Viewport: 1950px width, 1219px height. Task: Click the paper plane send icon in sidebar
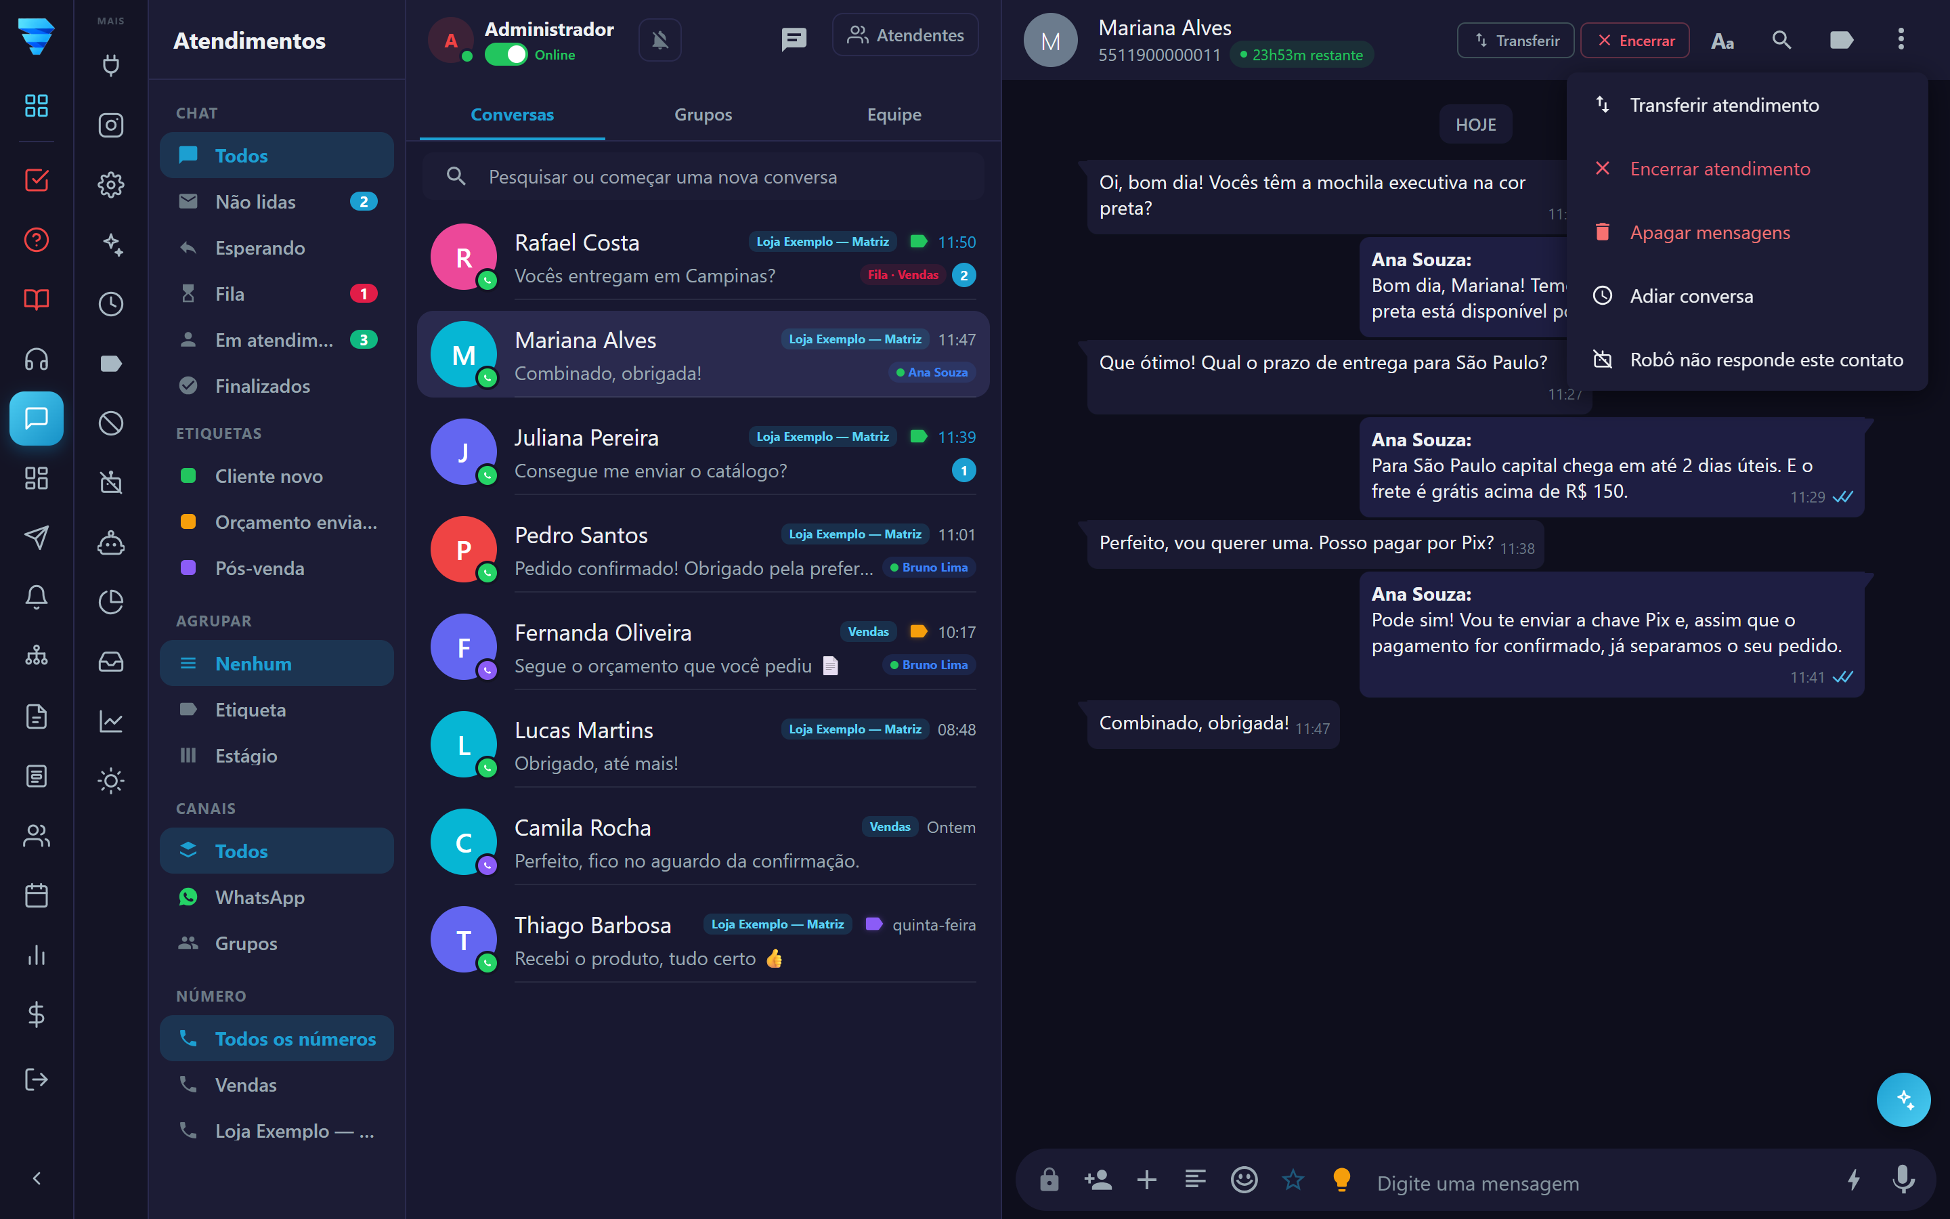[x=37, y=538]
